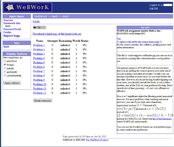Open Problem 1

tap(39, 45)
